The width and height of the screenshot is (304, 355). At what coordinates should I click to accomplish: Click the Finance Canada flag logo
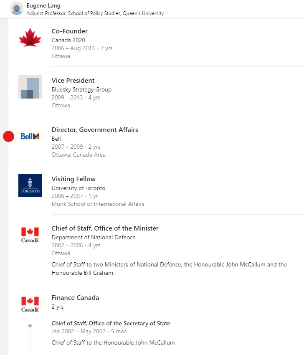coord(30,304)
